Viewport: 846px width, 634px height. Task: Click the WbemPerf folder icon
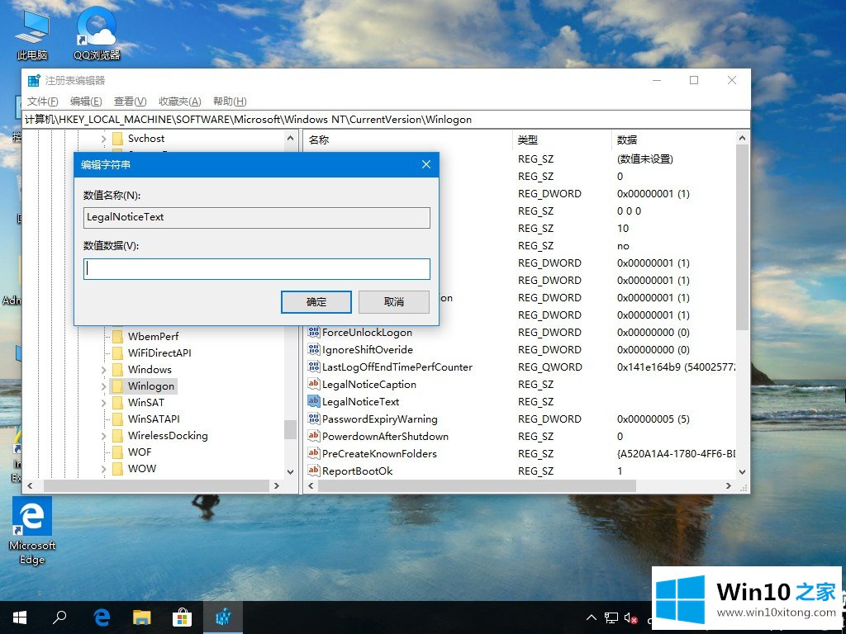[x=117, y=337]
